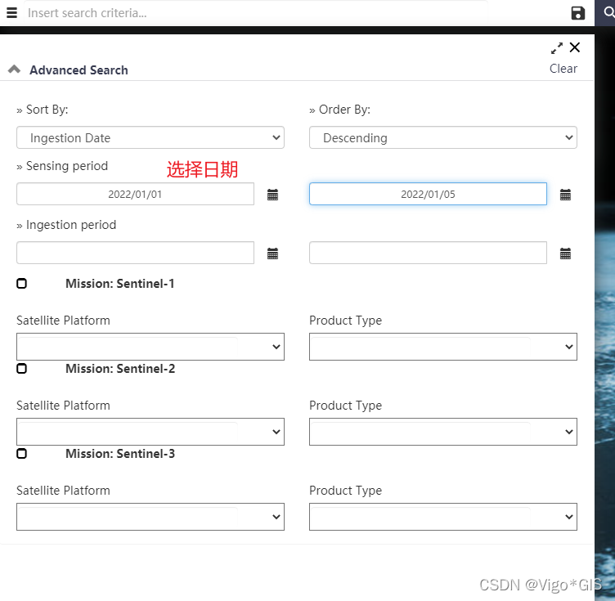
Task: Enable the Mission: Sentinel-3 checkbox
Action: click(x=21, y=453)
